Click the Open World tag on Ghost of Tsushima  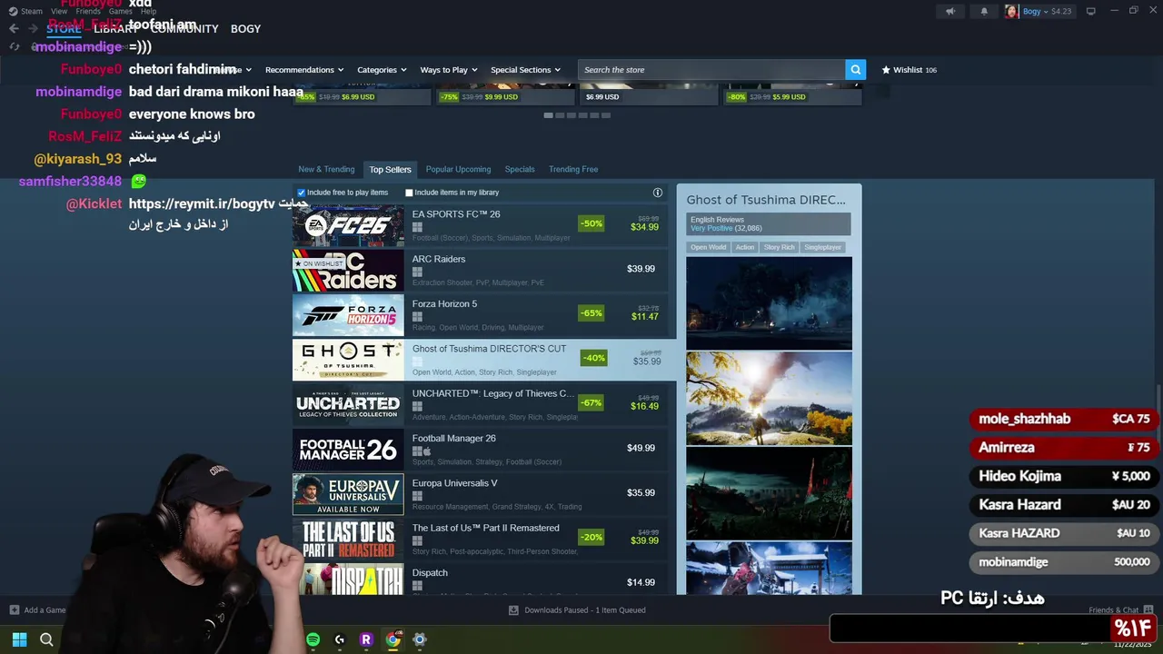click(x=708, y=247)
